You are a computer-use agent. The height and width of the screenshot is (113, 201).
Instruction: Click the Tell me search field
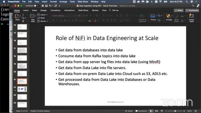coord(114,10)
